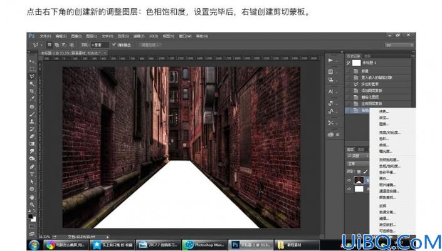Select the Crop tool
This screenshot has width=442, height=251.
coord(32,91)
